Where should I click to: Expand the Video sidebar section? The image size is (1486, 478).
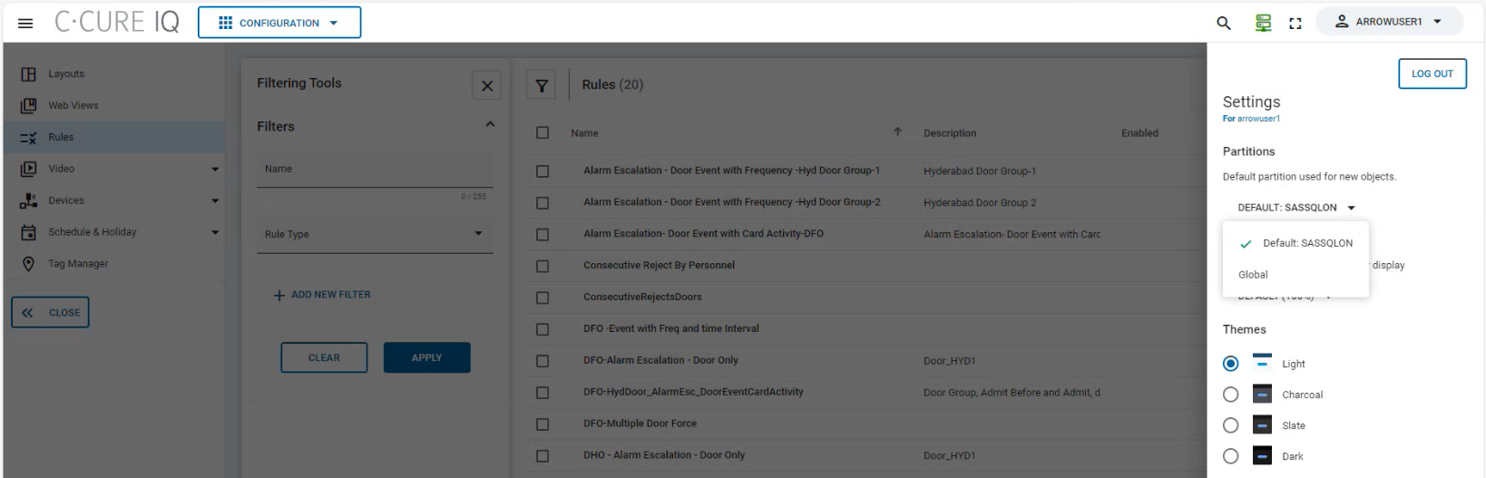point(215,169)
